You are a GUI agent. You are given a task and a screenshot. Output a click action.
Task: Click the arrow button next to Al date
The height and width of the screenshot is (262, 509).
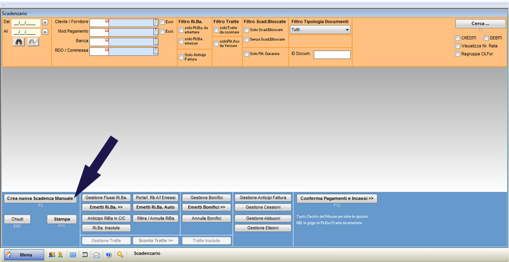tap(45, 32)
